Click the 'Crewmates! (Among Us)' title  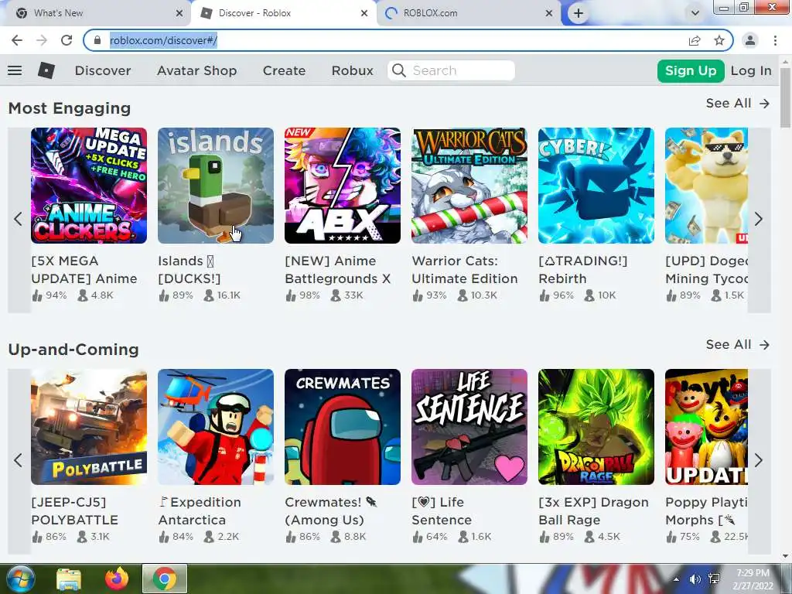331,511
